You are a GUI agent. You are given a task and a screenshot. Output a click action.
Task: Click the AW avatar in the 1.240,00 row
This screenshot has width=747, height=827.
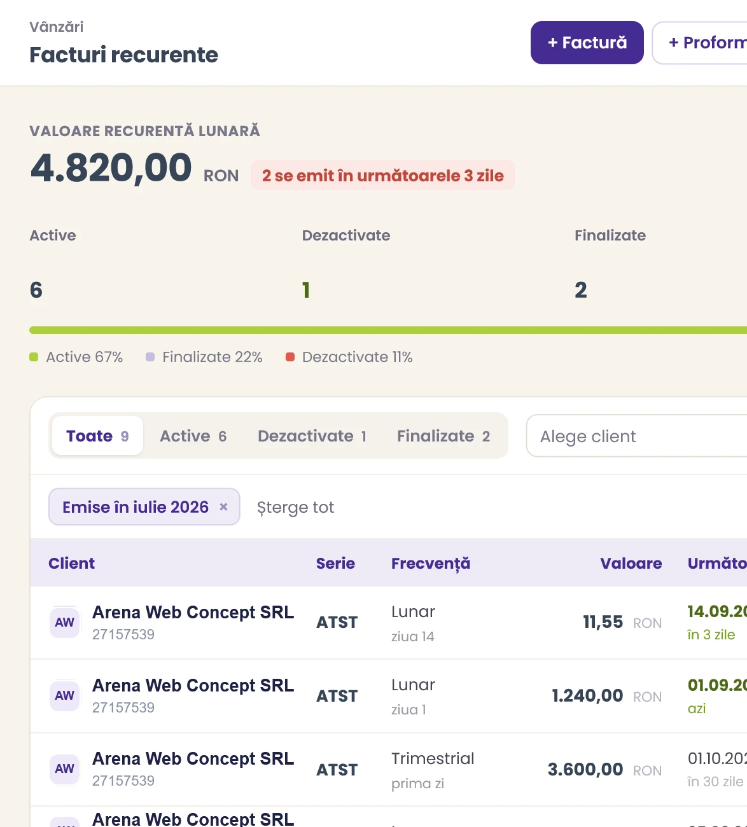pos(64,695)
